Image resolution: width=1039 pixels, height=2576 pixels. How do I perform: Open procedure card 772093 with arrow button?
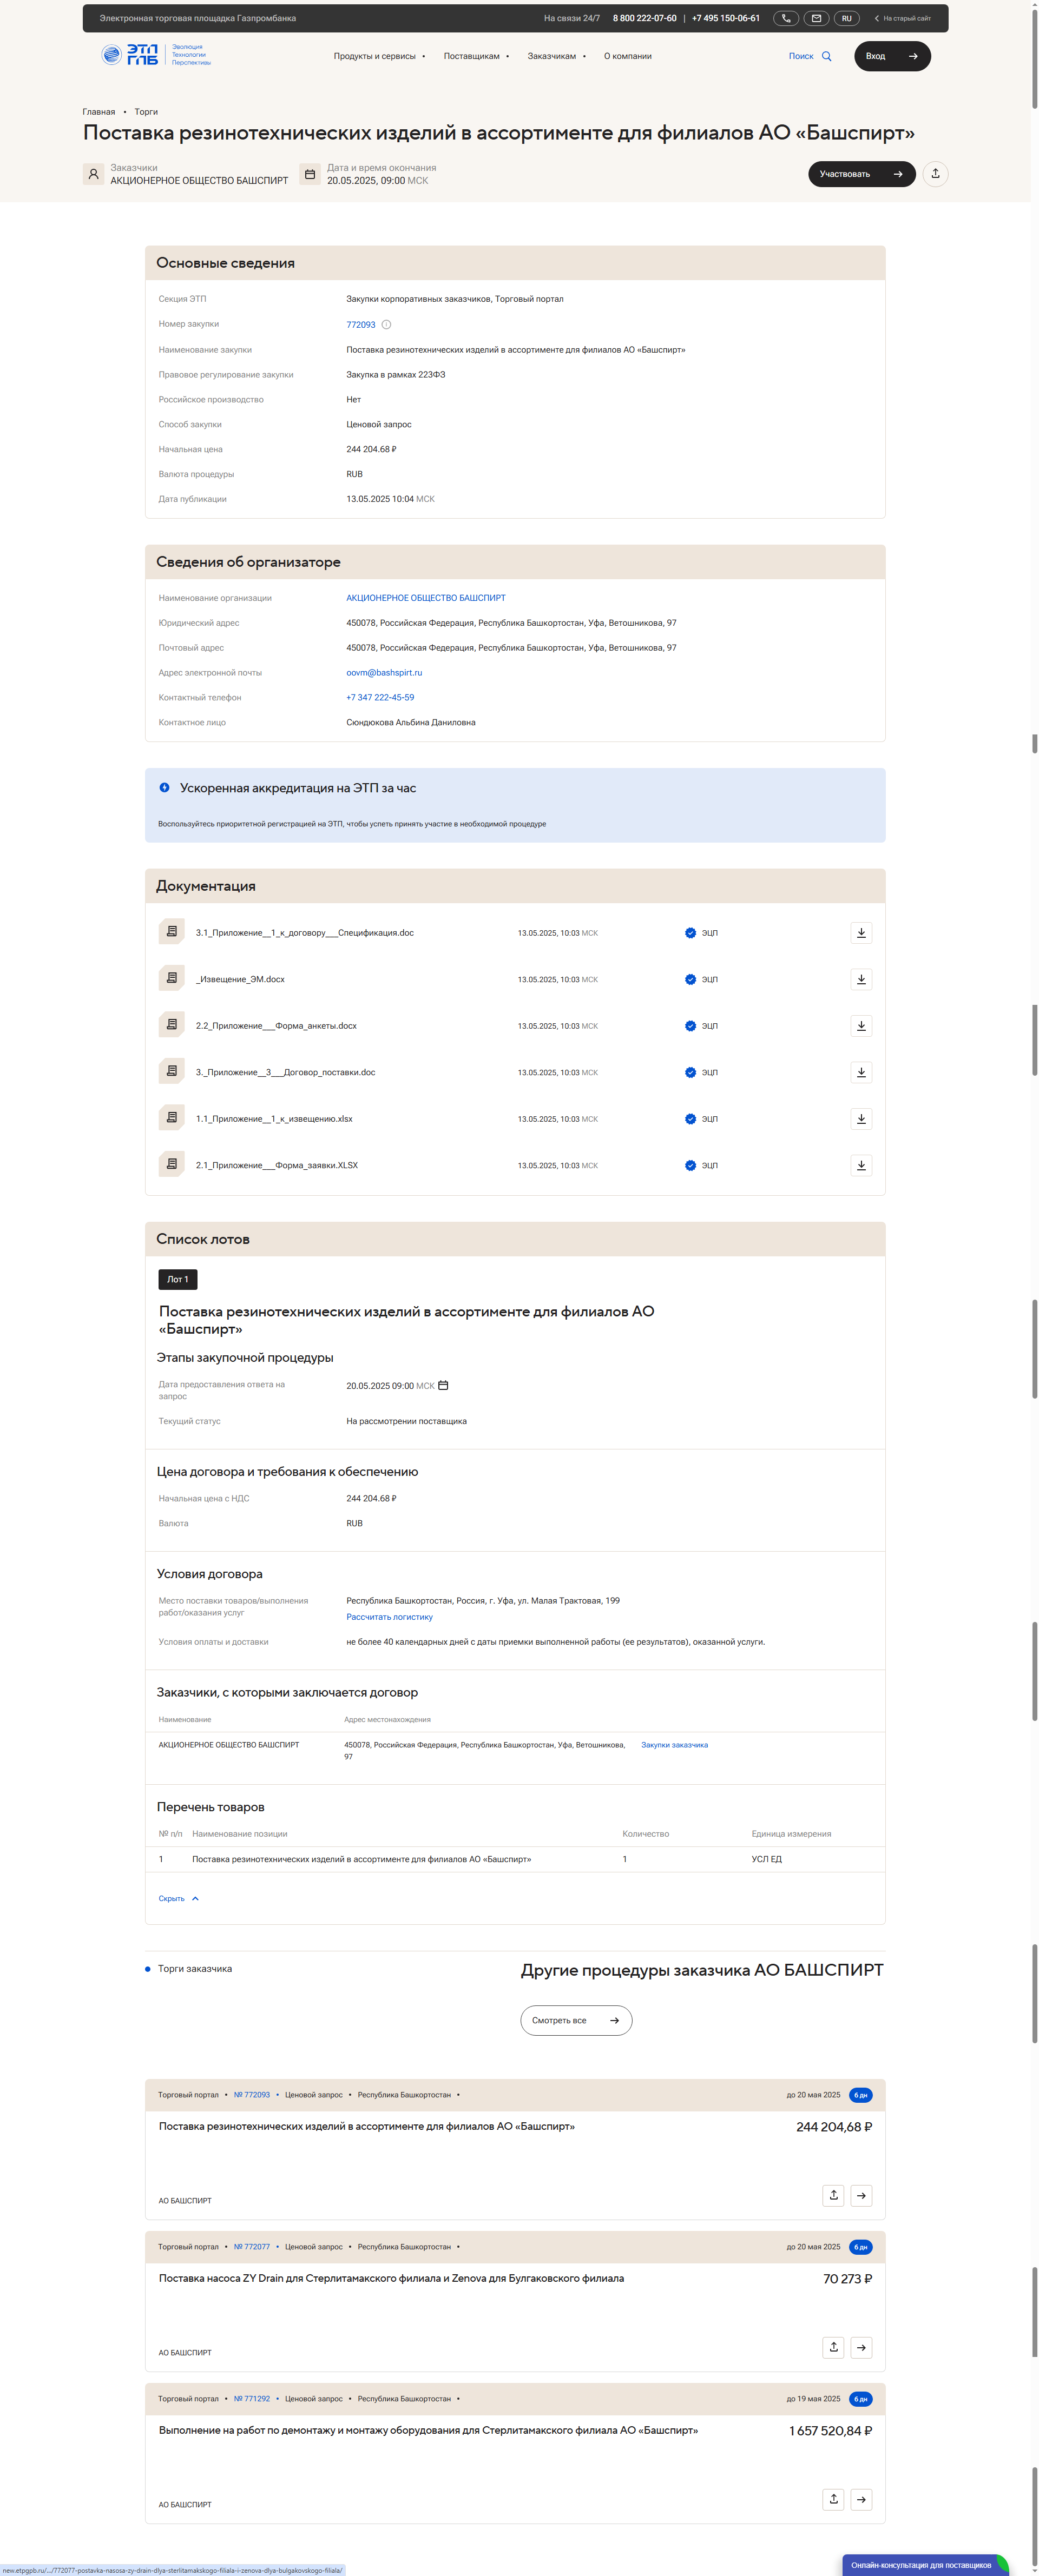(x=861, y=2195)
